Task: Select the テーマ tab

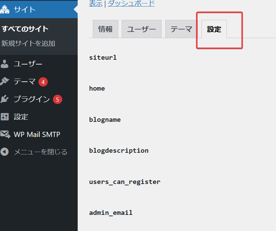Action: [181, 29]
